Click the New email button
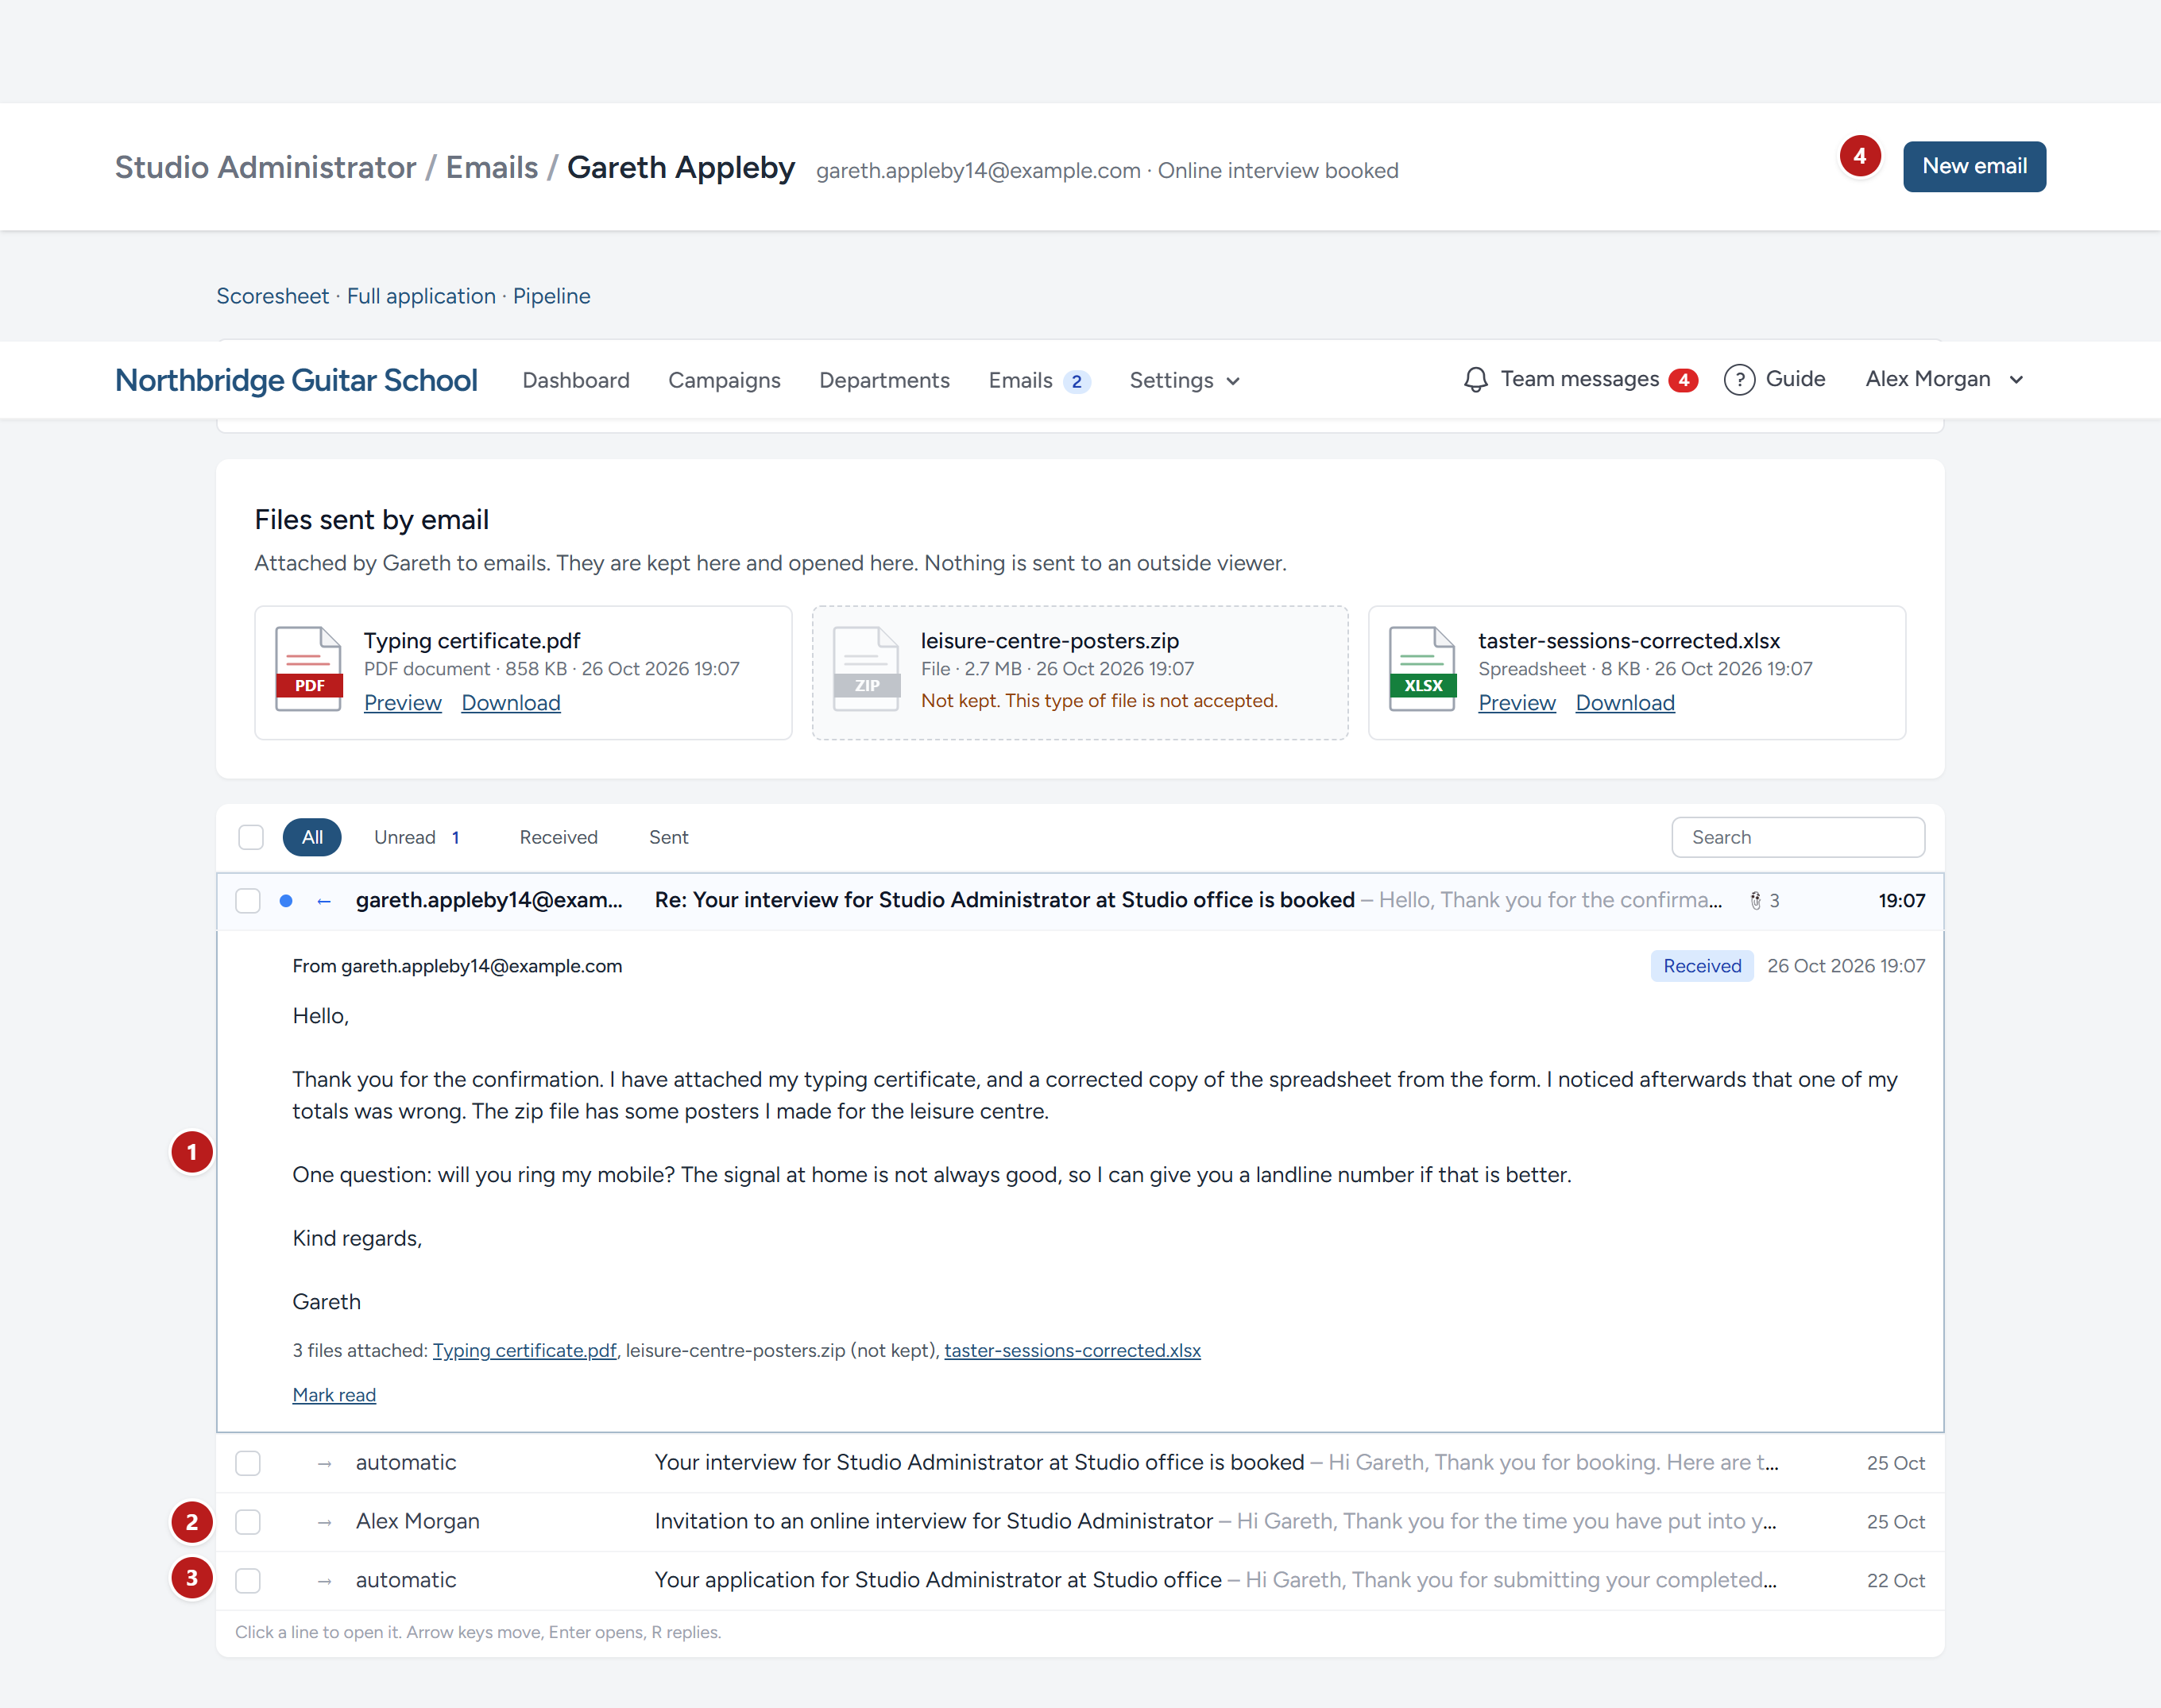The image size is (2161, 1708). coord(1974,166)
